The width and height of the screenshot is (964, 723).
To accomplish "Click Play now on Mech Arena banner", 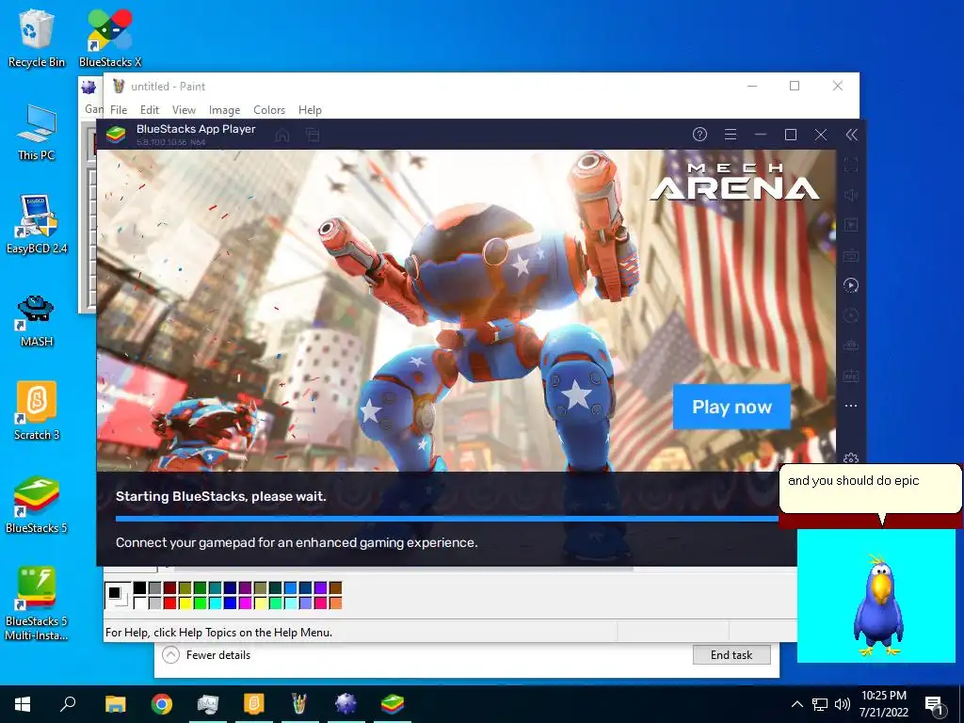I will tap(731, 407).
